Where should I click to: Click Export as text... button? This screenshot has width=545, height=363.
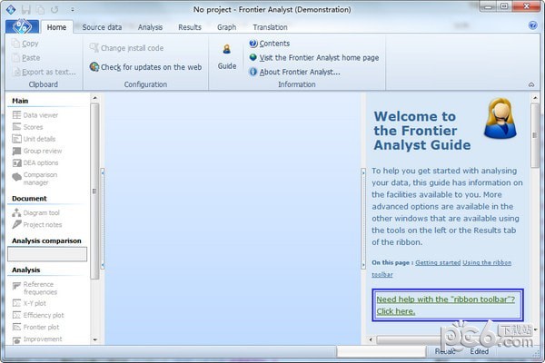pyautogui.click(x=45, y=72)
